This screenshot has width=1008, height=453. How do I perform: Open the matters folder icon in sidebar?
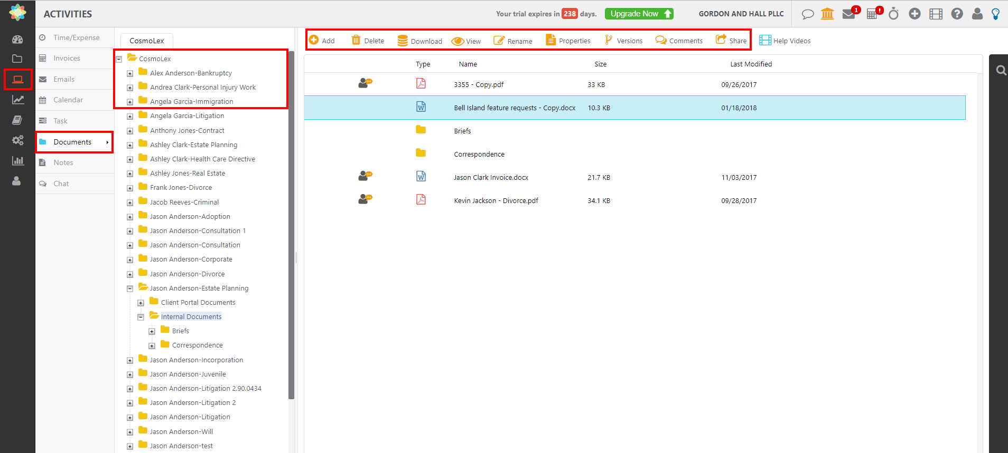click(17, 59)
